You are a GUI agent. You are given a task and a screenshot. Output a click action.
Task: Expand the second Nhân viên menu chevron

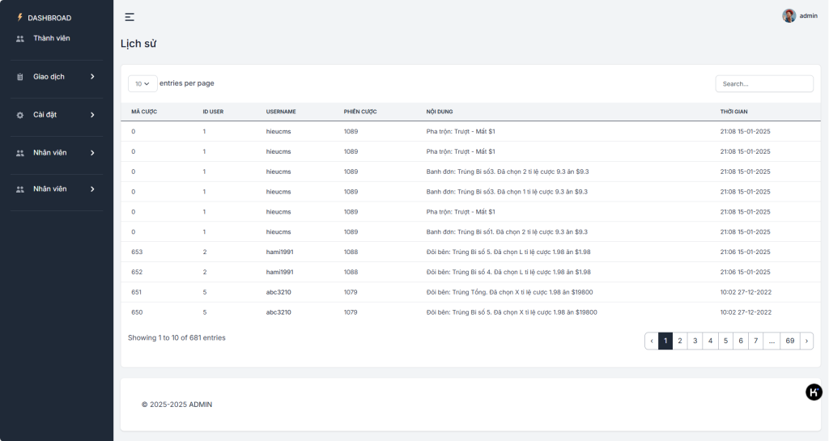tap(92, 189)
